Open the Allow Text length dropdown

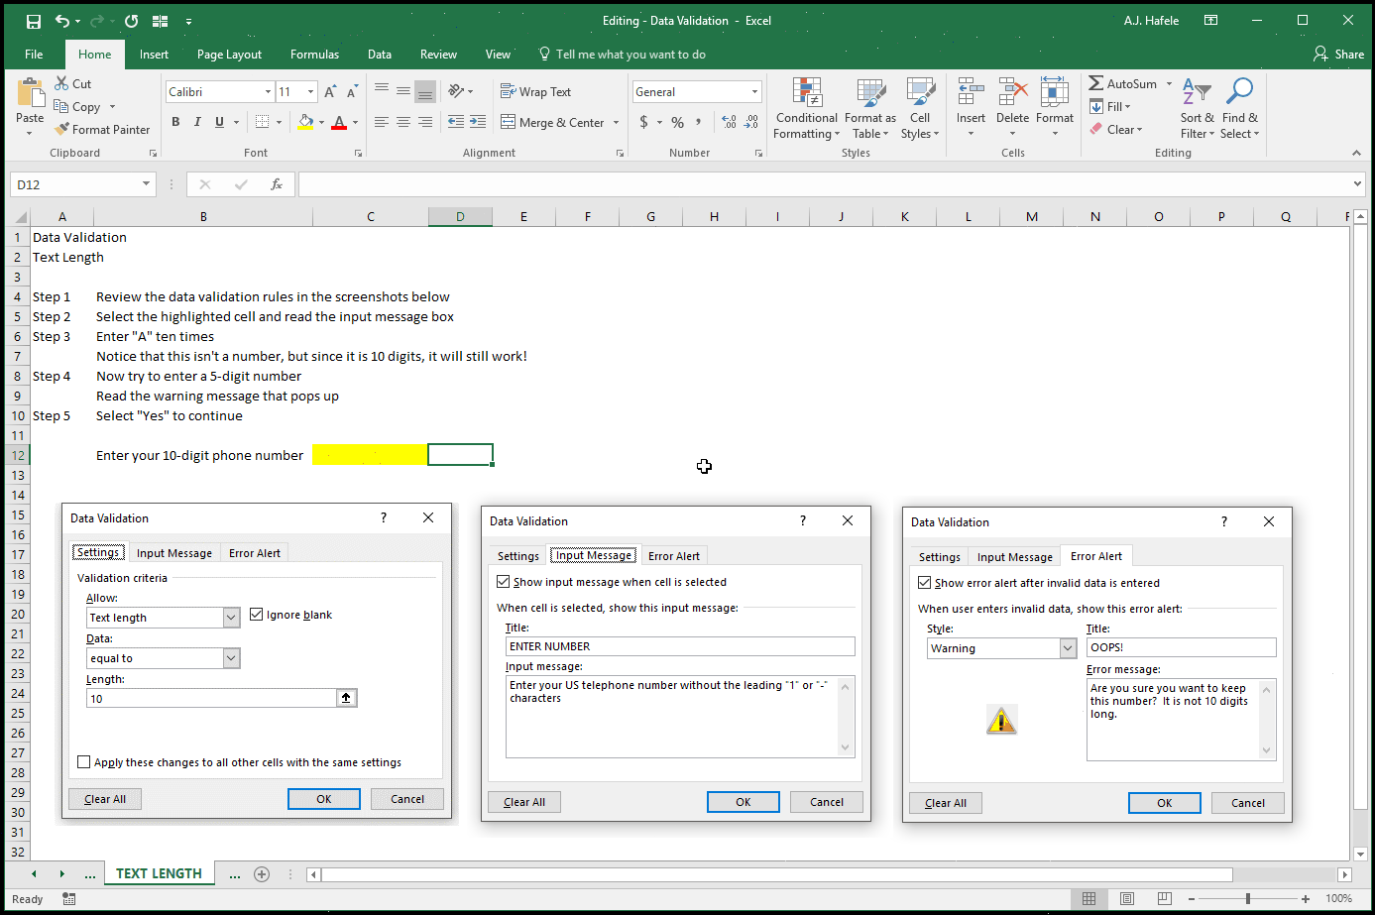click(x=231, y=618)
